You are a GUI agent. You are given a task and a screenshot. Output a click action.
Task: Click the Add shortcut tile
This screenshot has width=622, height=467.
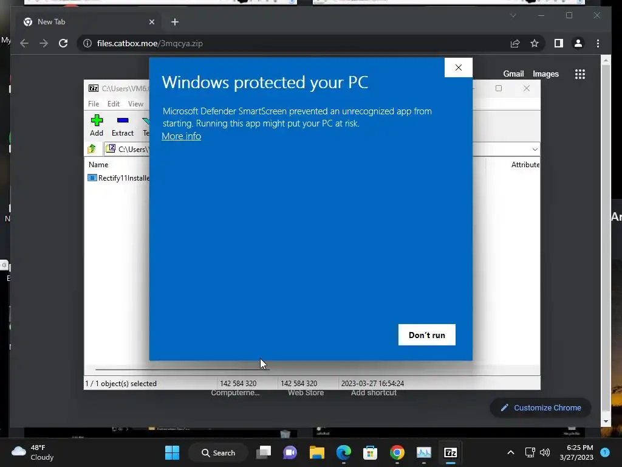pyautogui.click(x=374, y=392)
